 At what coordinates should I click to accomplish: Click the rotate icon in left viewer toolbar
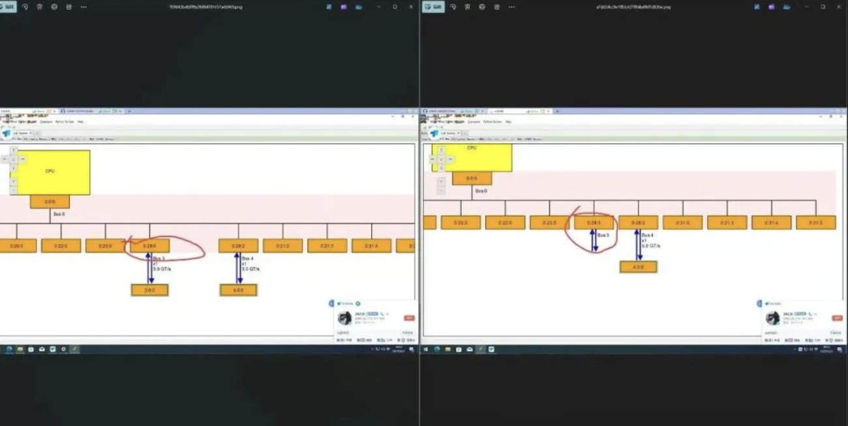point(25,7)
